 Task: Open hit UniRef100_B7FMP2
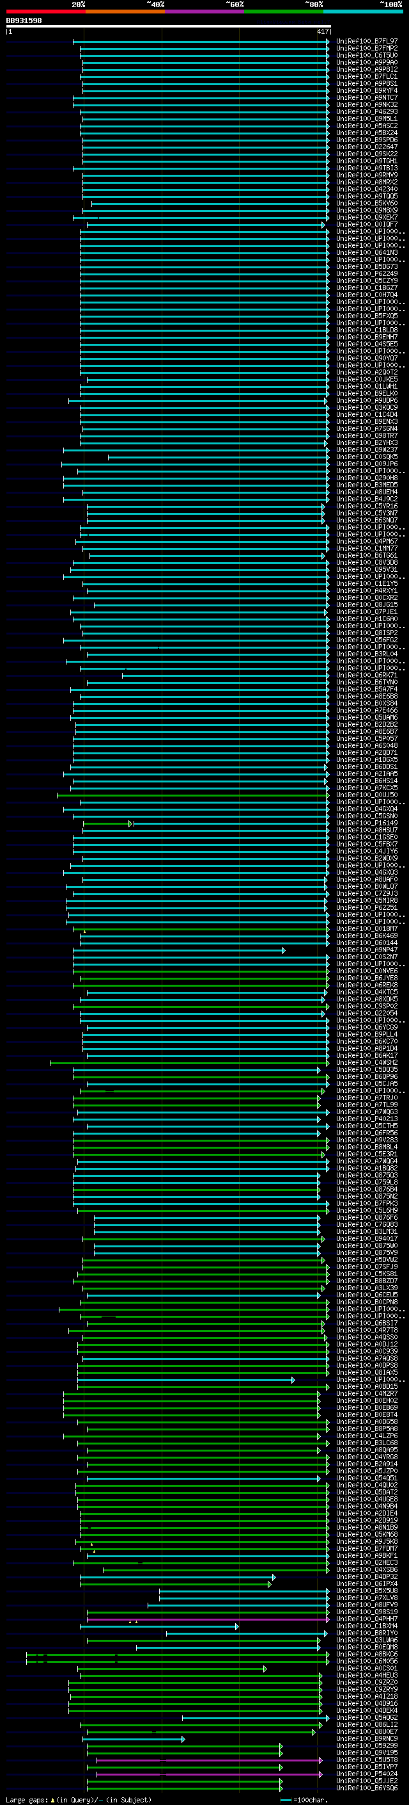click(x=366, y=49)
